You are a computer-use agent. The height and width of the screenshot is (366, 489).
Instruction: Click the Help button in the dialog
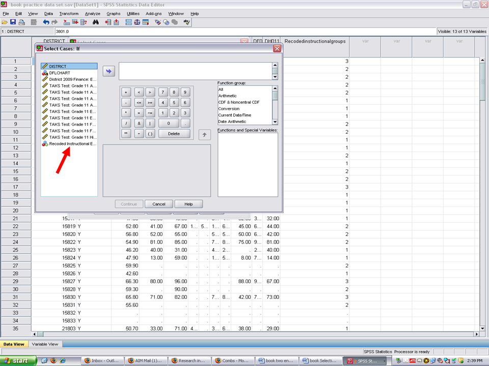188,204
